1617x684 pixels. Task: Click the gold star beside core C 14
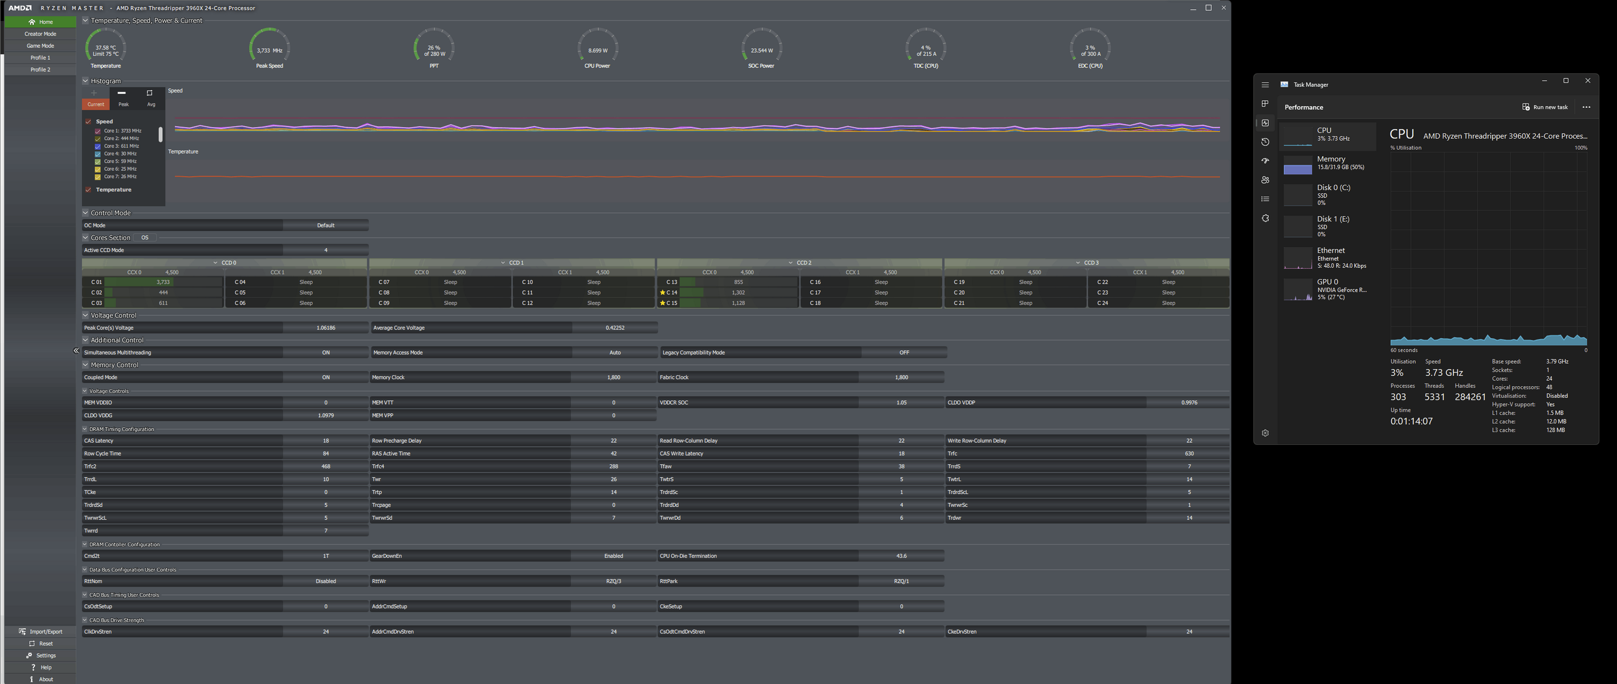pyautogui.click(x=662, y=293)
